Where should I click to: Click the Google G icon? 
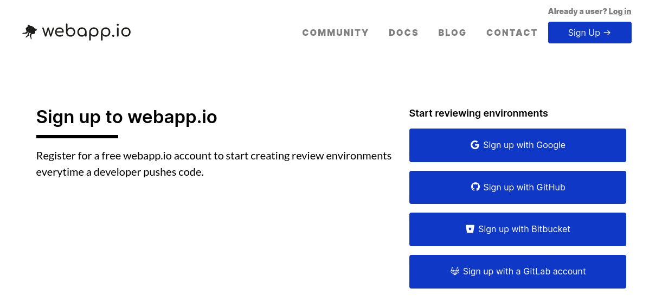[474, 145]
